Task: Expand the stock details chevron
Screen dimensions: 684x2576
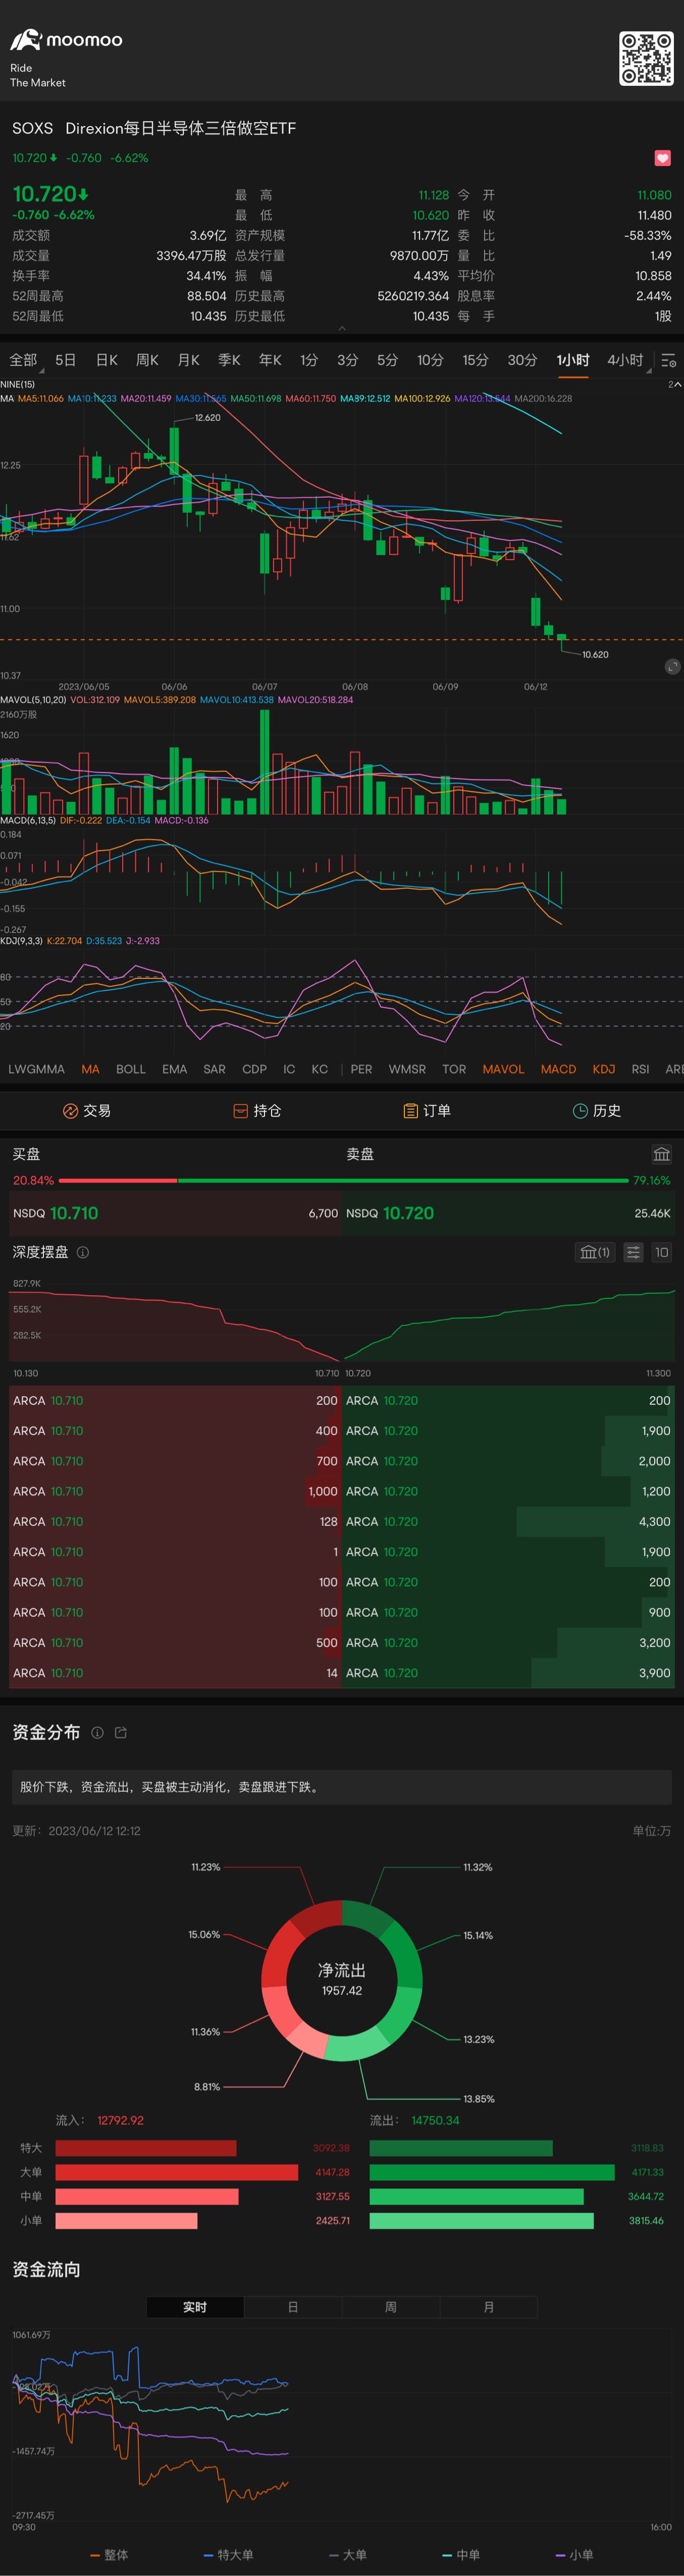Action: pos(342,328)
